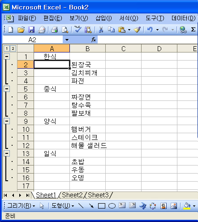The image size is (198, 222).
Task: Select the Sheet1 tab
Action: [46, 195]
